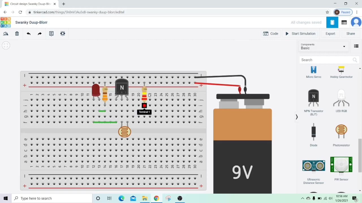Select the Micro Servo component
Viewport: 362px width, 203px height.
(313, 72)
